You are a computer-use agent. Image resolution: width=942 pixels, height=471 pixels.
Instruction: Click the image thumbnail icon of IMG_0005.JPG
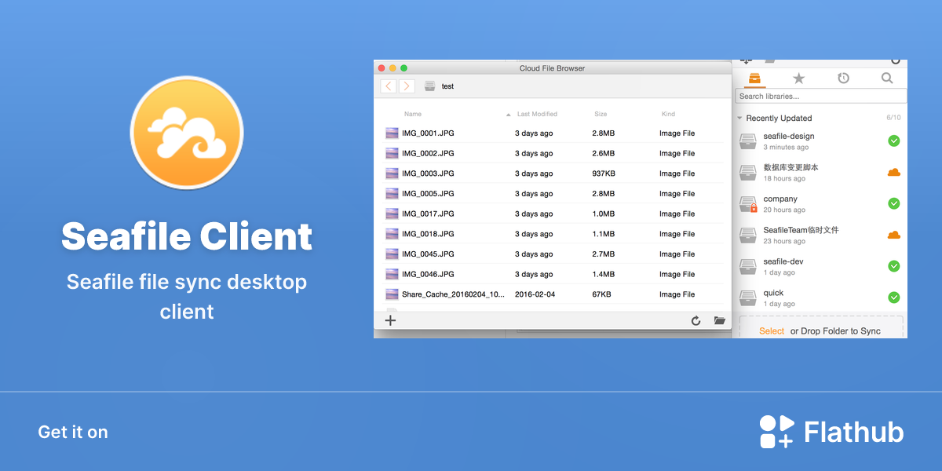392,194
